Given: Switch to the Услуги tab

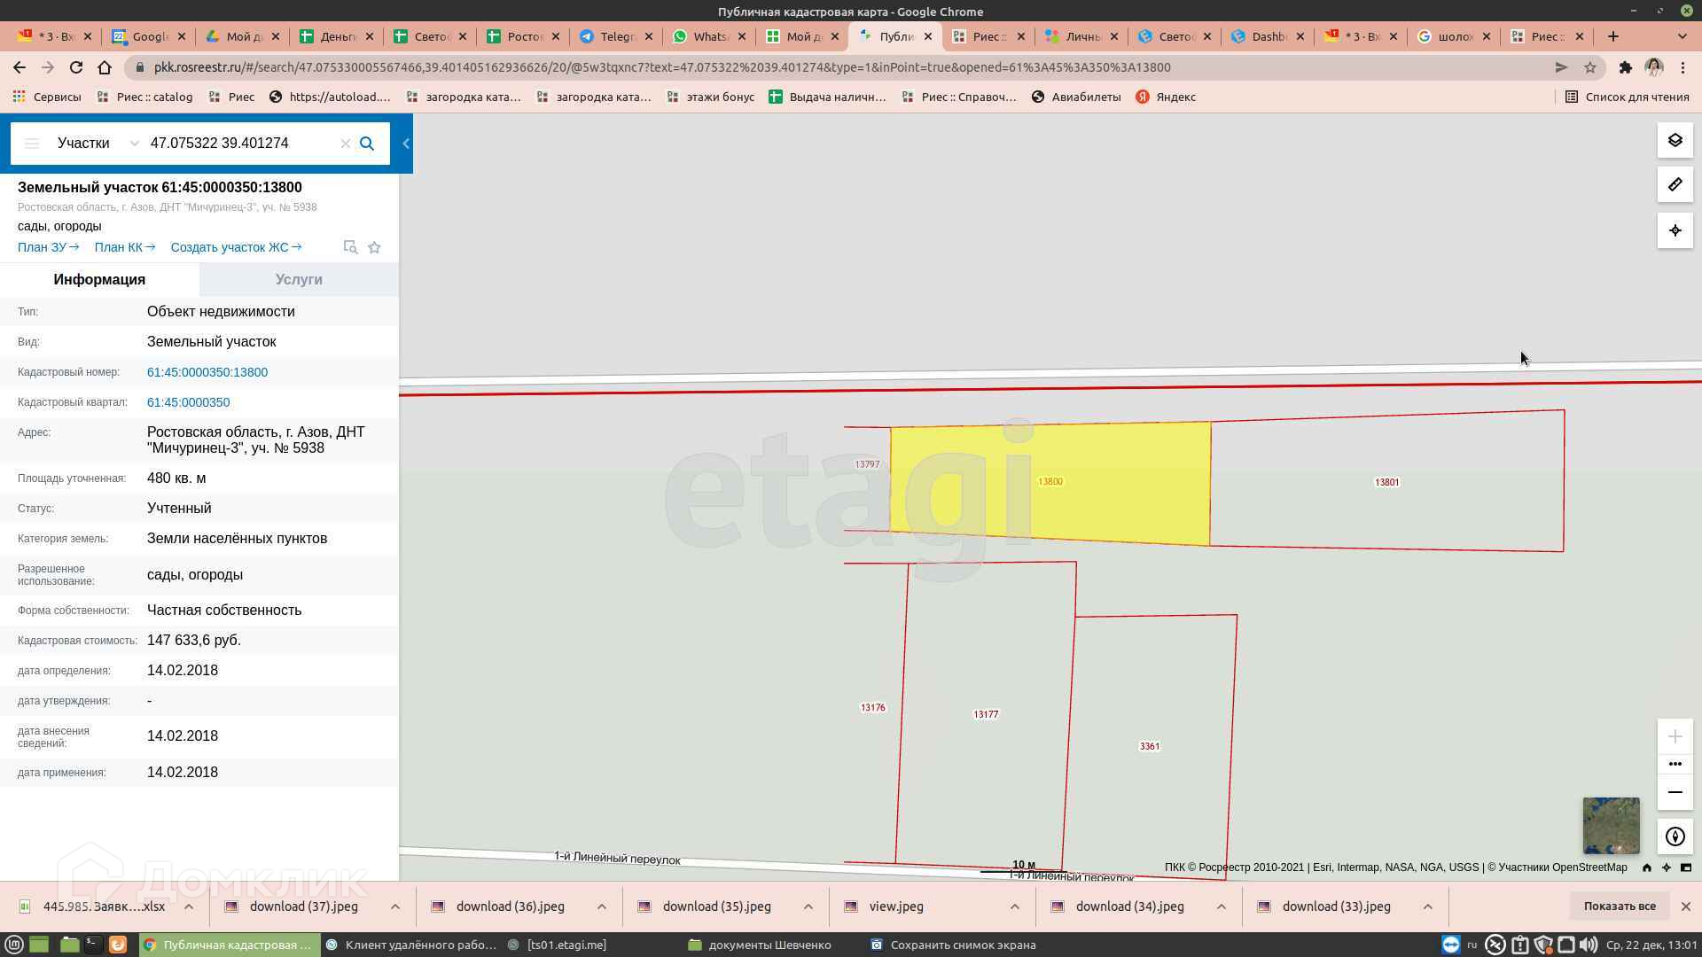Looking at the screenshot, I should click(299, 279).
